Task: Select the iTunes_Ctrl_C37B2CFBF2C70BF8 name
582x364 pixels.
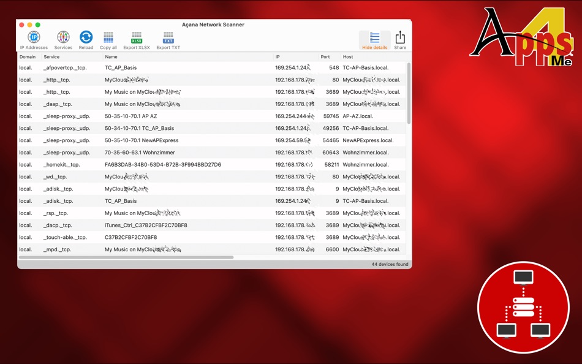Action: [146, 225]
